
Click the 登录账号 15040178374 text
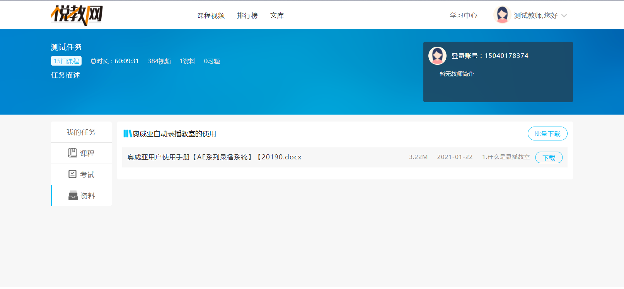tap(490, 56)
